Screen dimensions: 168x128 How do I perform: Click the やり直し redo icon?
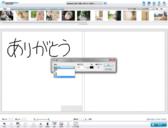[11, 125]
